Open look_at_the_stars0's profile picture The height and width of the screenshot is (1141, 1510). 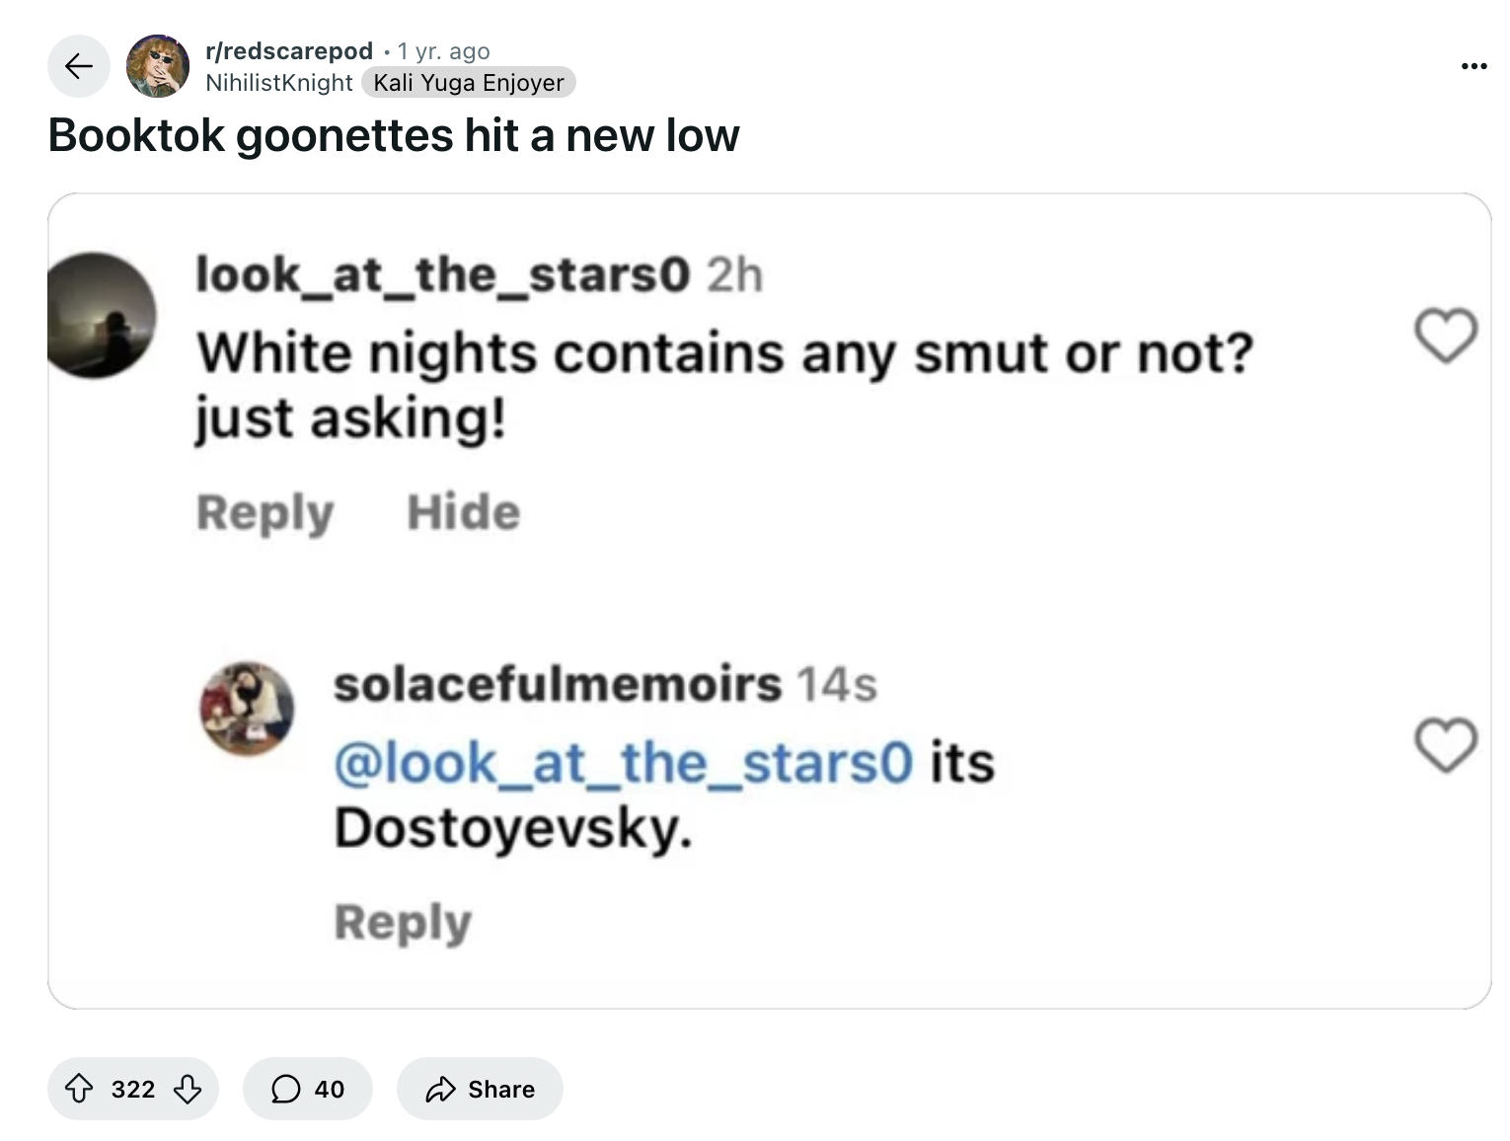point(102,314)
